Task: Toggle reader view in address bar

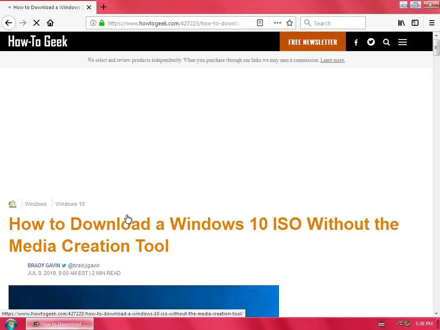Action: [x=260, y=23]
